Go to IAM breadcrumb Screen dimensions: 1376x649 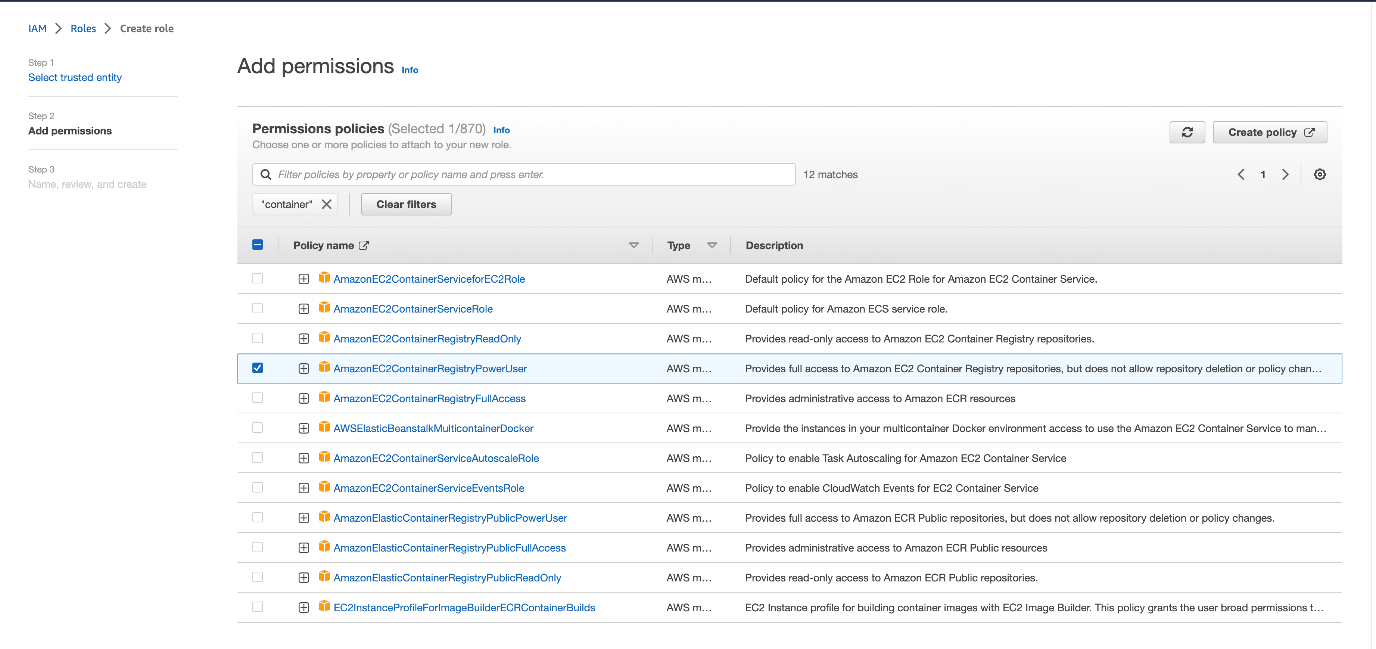point(37,28)
